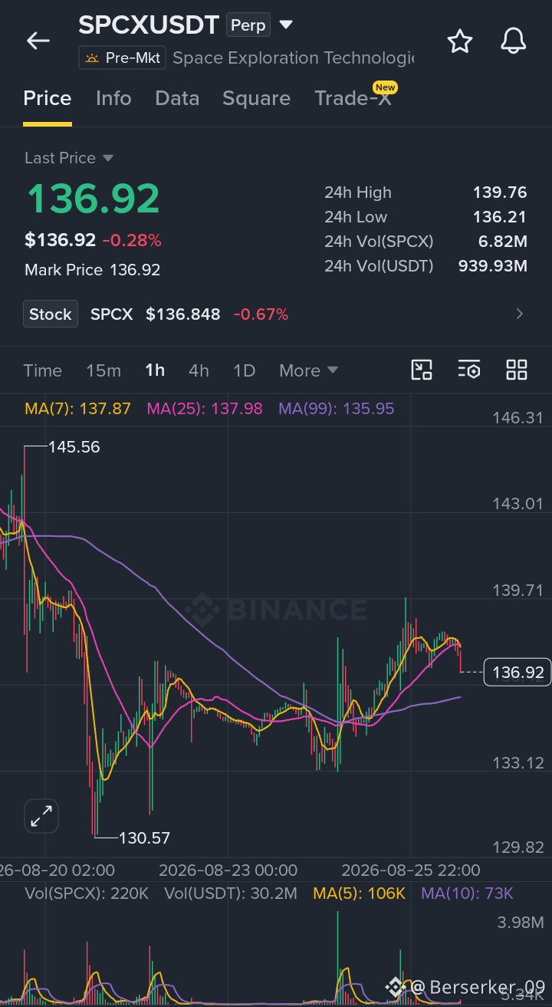
Task: Switch to the Trade-X tab
Action: point(353,98)
